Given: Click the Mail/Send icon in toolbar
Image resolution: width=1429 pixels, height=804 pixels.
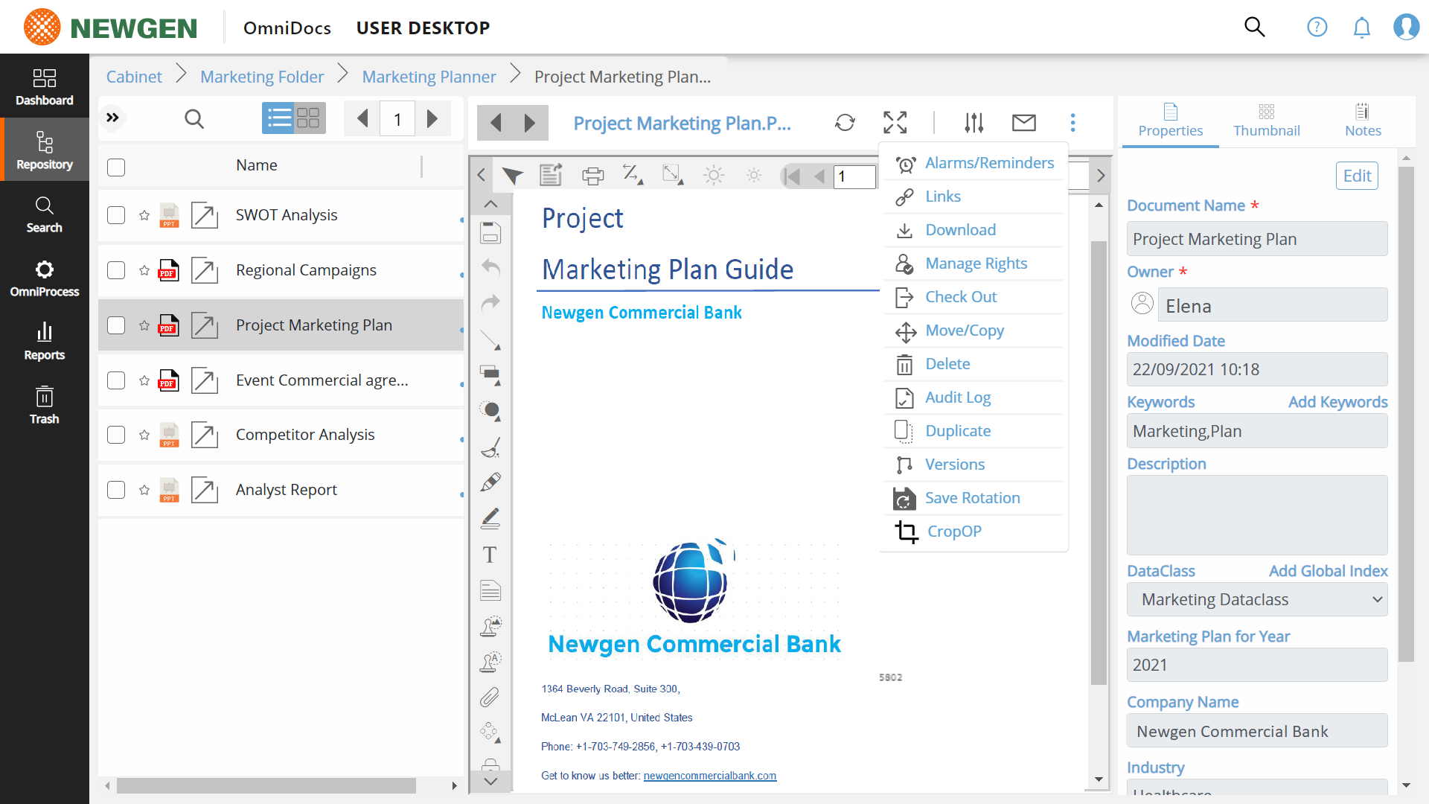Looking at the screenshot, I should [x=1023, y=123].
